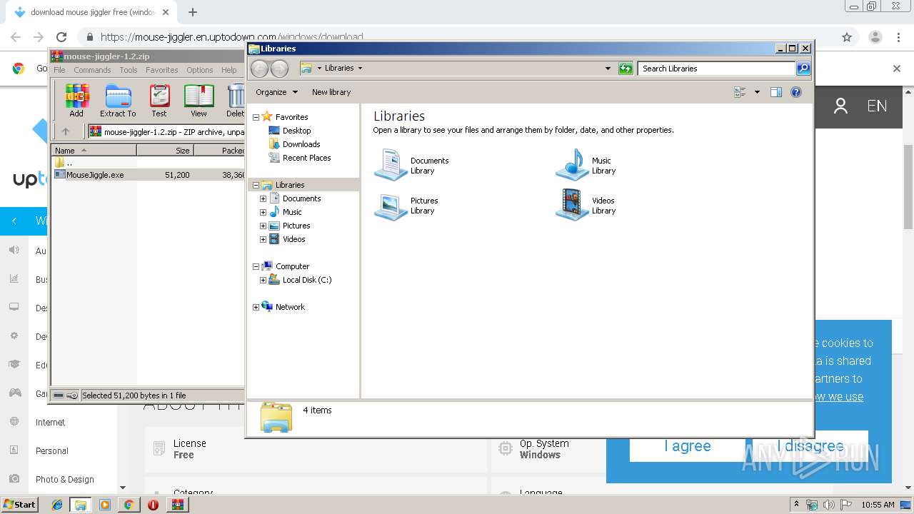Screen dimensions: 914x514
Task: Expand the Videos node in navigation tree
Action: click(x=263, y=239)
